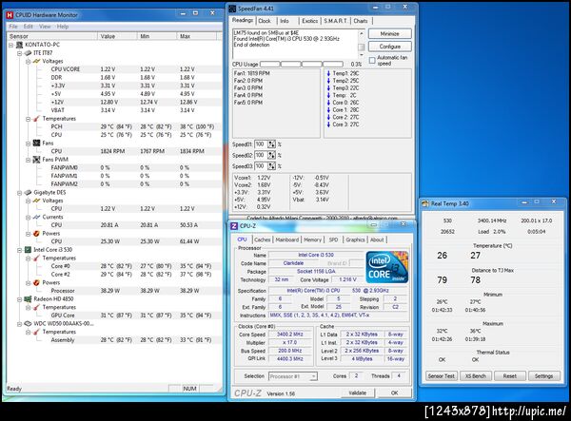
Task: Click the Radeon HD 4850 card icon
Action: coord(28,298)
